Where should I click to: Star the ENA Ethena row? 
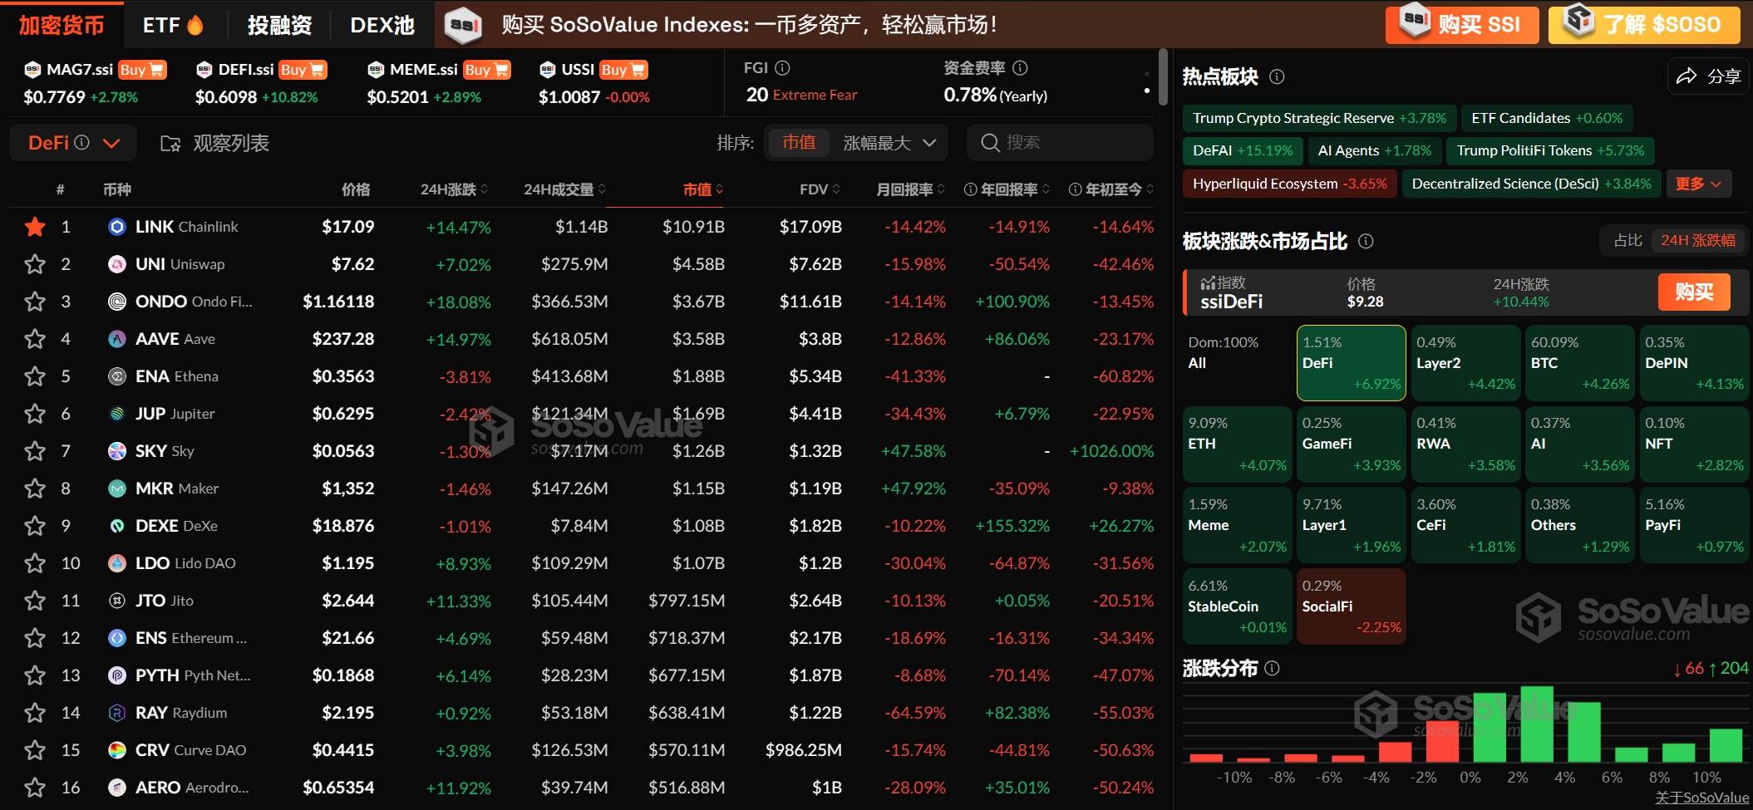click(x=35, y=376)
